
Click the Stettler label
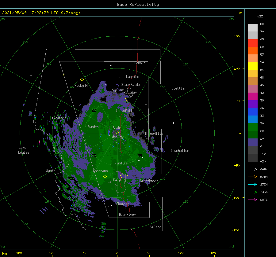coord(179,88)
